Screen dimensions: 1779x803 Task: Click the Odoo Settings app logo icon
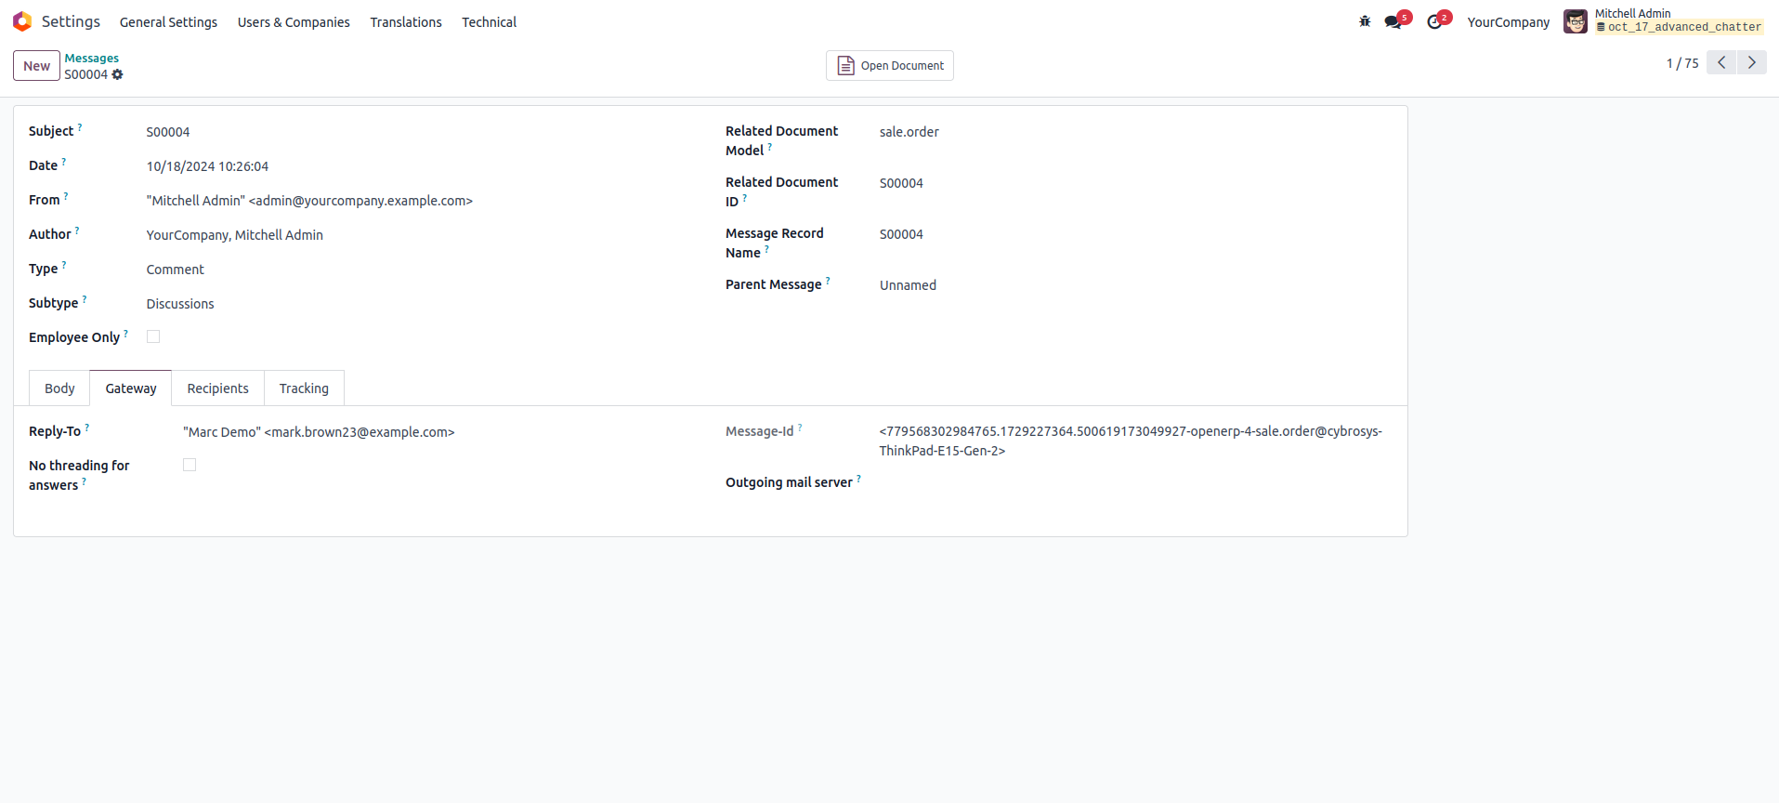(22, 21)
